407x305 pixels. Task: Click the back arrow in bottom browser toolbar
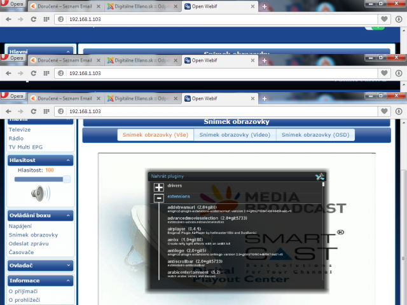tap(8, 111)
